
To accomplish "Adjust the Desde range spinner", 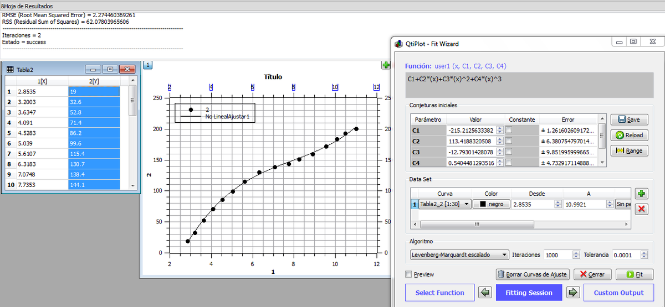I will [x=559, y=204].
